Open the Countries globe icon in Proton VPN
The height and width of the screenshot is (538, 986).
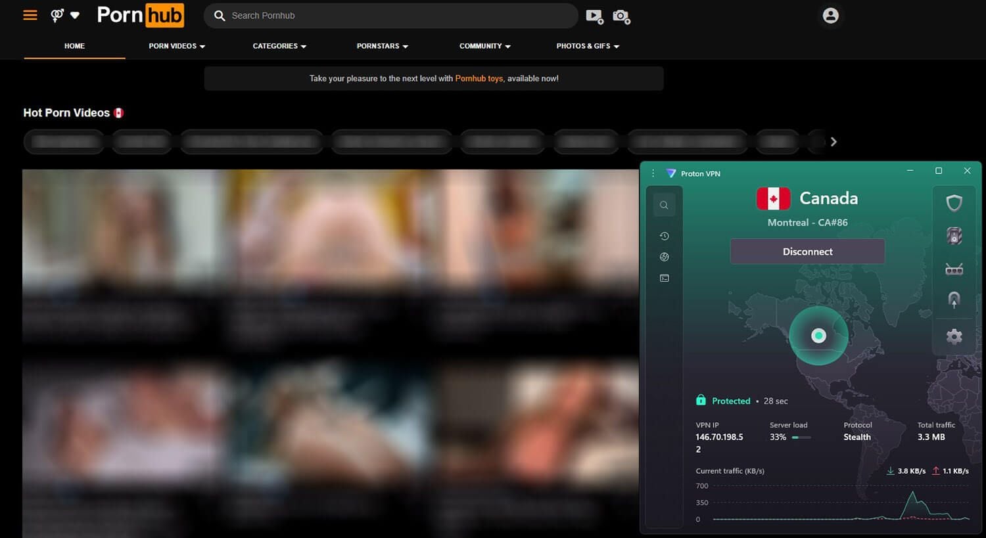664,257
